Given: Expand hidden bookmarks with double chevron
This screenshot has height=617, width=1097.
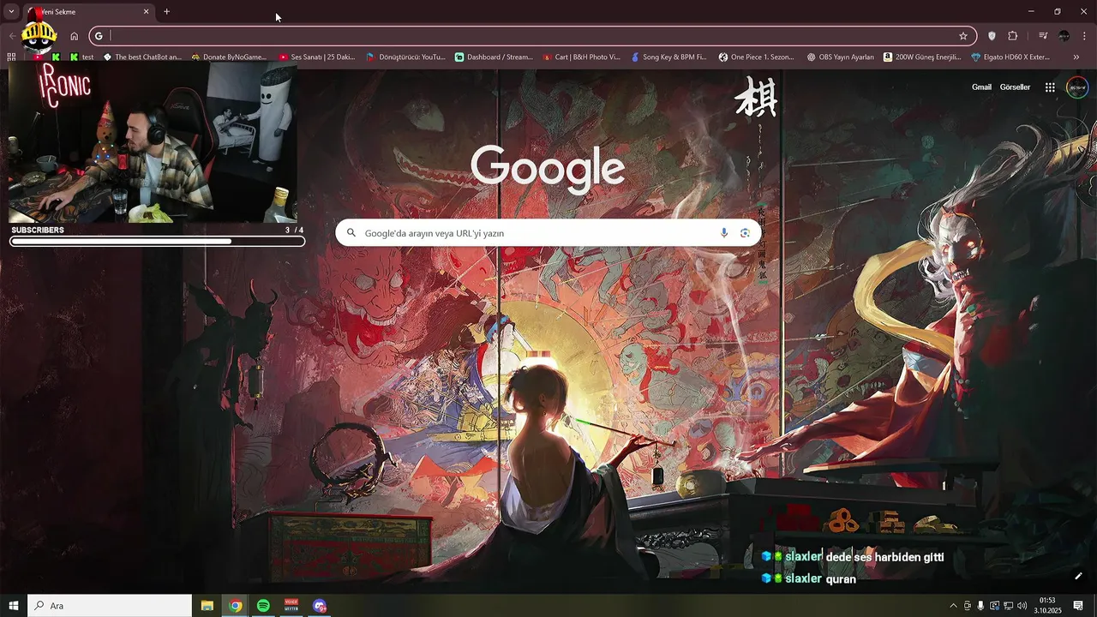Looking at the screenshot, I should tap(1076, 57).
